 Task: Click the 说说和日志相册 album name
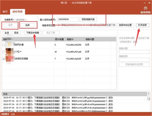coord(21,59)
